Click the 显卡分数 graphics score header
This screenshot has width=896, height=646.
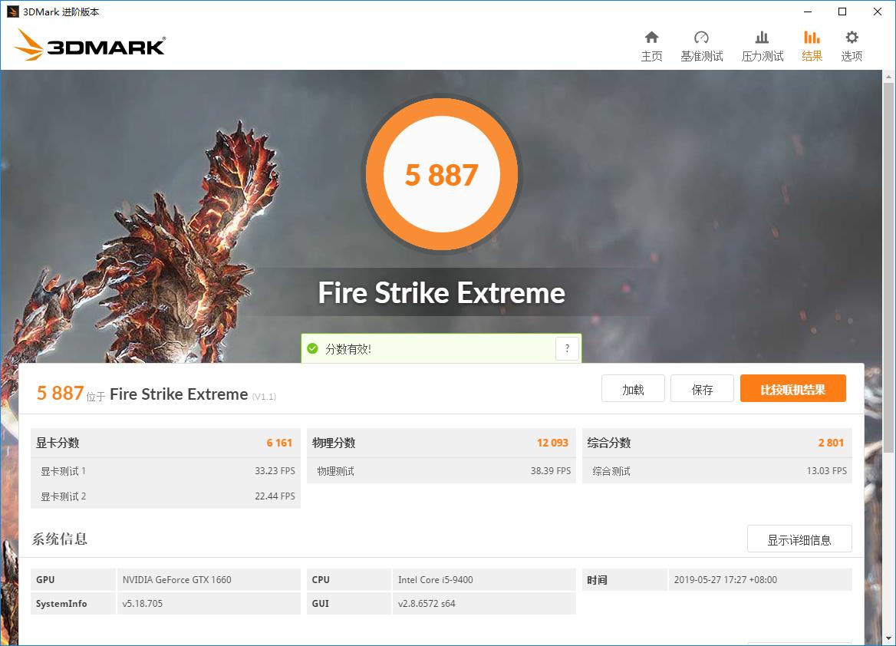point(58,443)
